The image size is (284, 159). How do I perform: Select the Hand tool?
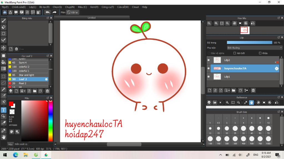[x=3, y=137]
